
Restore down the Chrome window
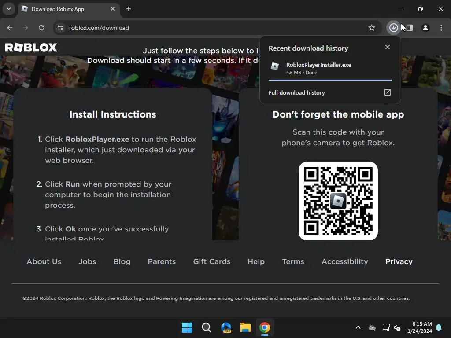[421, 9]
